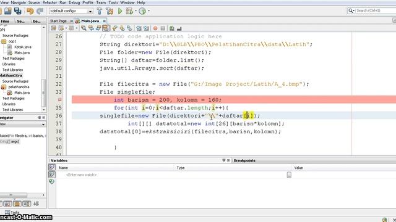Click the Uncomment editor toolbar icon
396x222 pixels.
tap(179, 28)
